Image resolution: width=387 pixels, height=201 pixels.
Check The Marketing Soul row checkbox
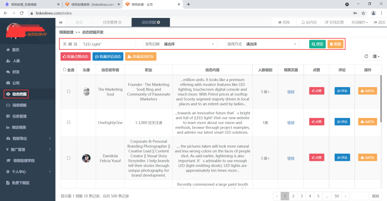(68, 91)
